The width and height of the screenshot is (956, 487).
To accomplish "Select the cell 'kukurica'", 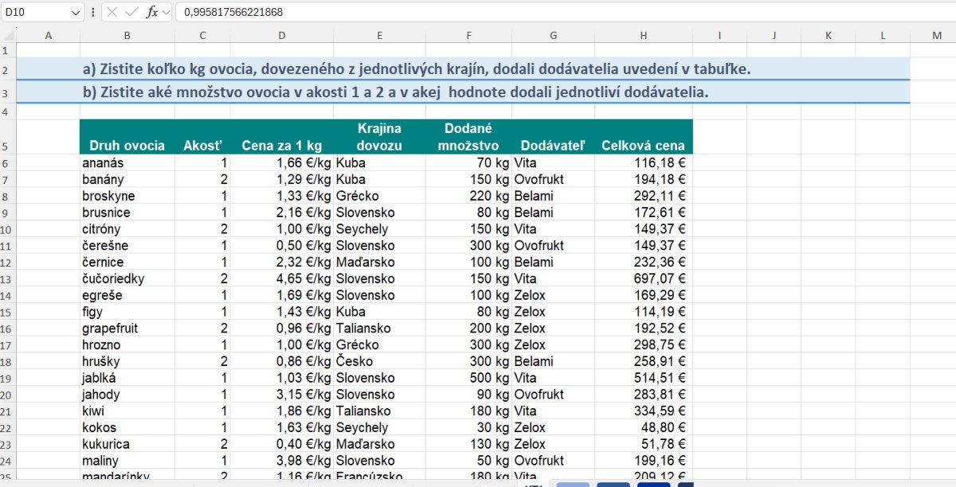I will [x=127, y=444].
